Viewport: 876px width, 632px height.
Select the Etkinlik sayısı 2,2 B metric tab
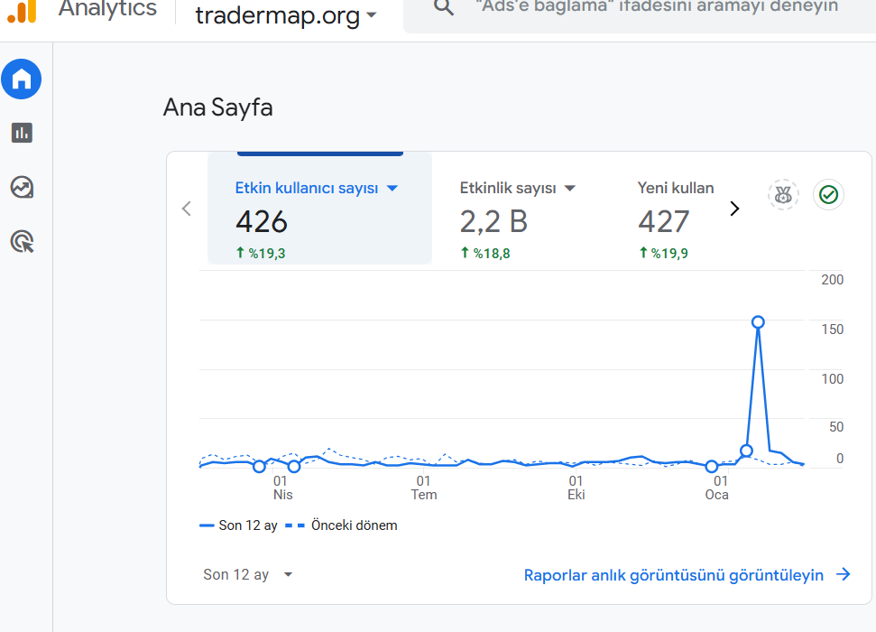coord(518,219)
